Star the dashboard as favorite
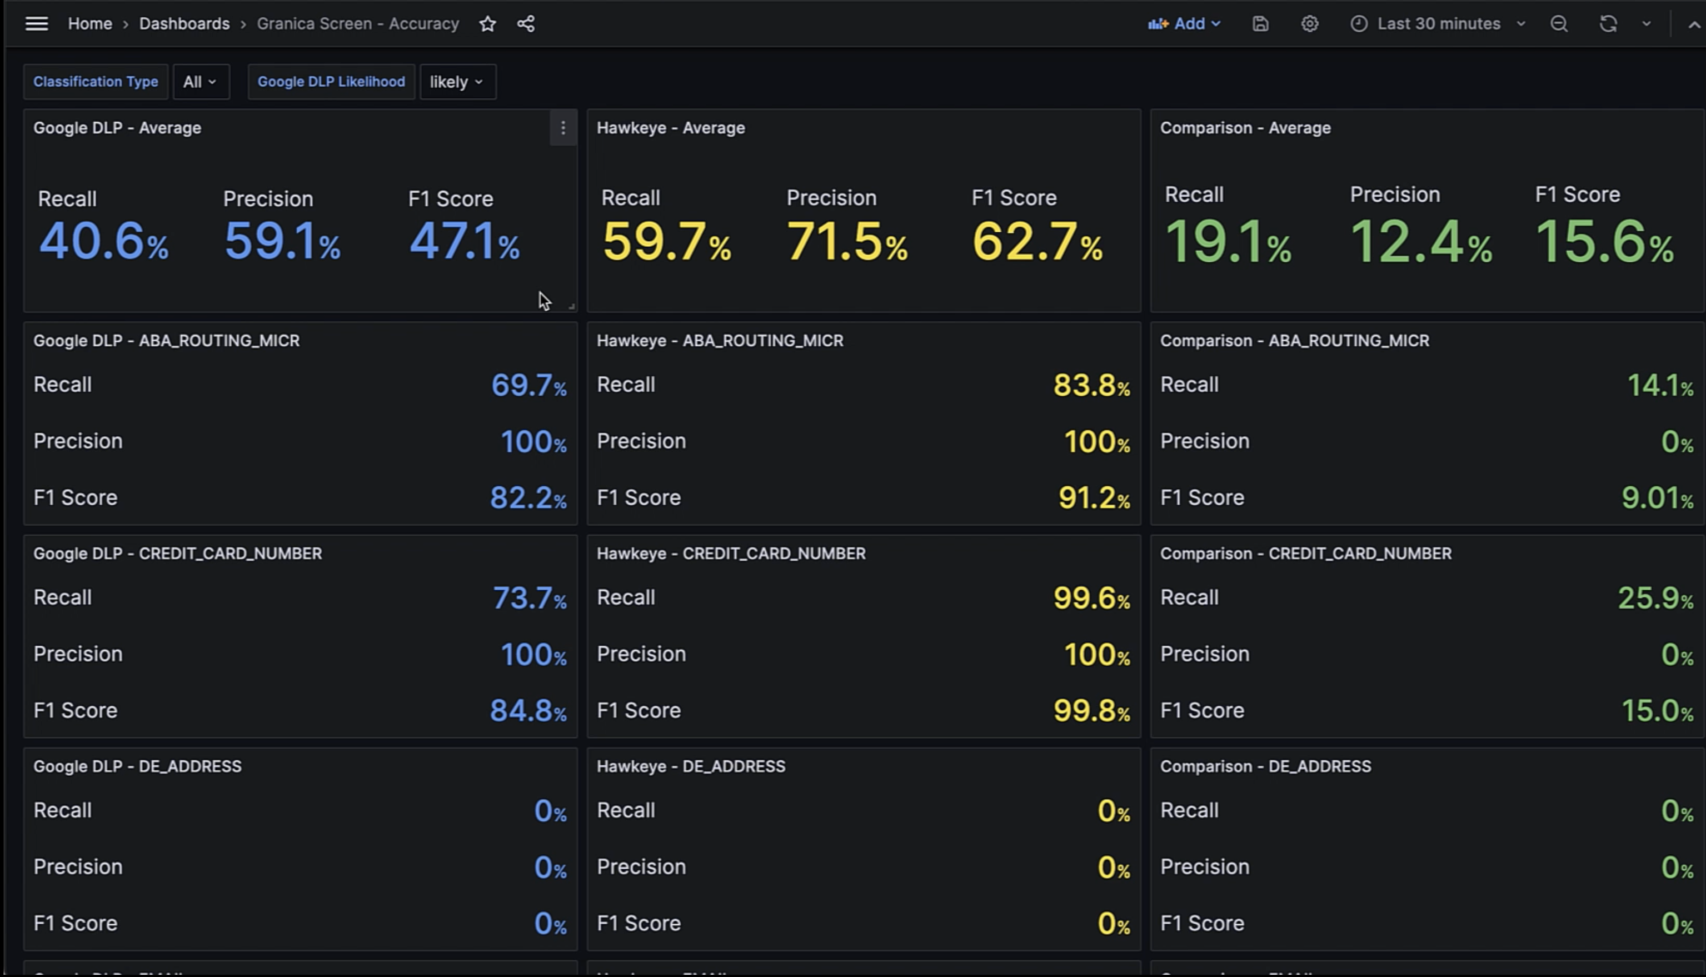The width and height of the screenshot is (1706, 977). [488, 24]
